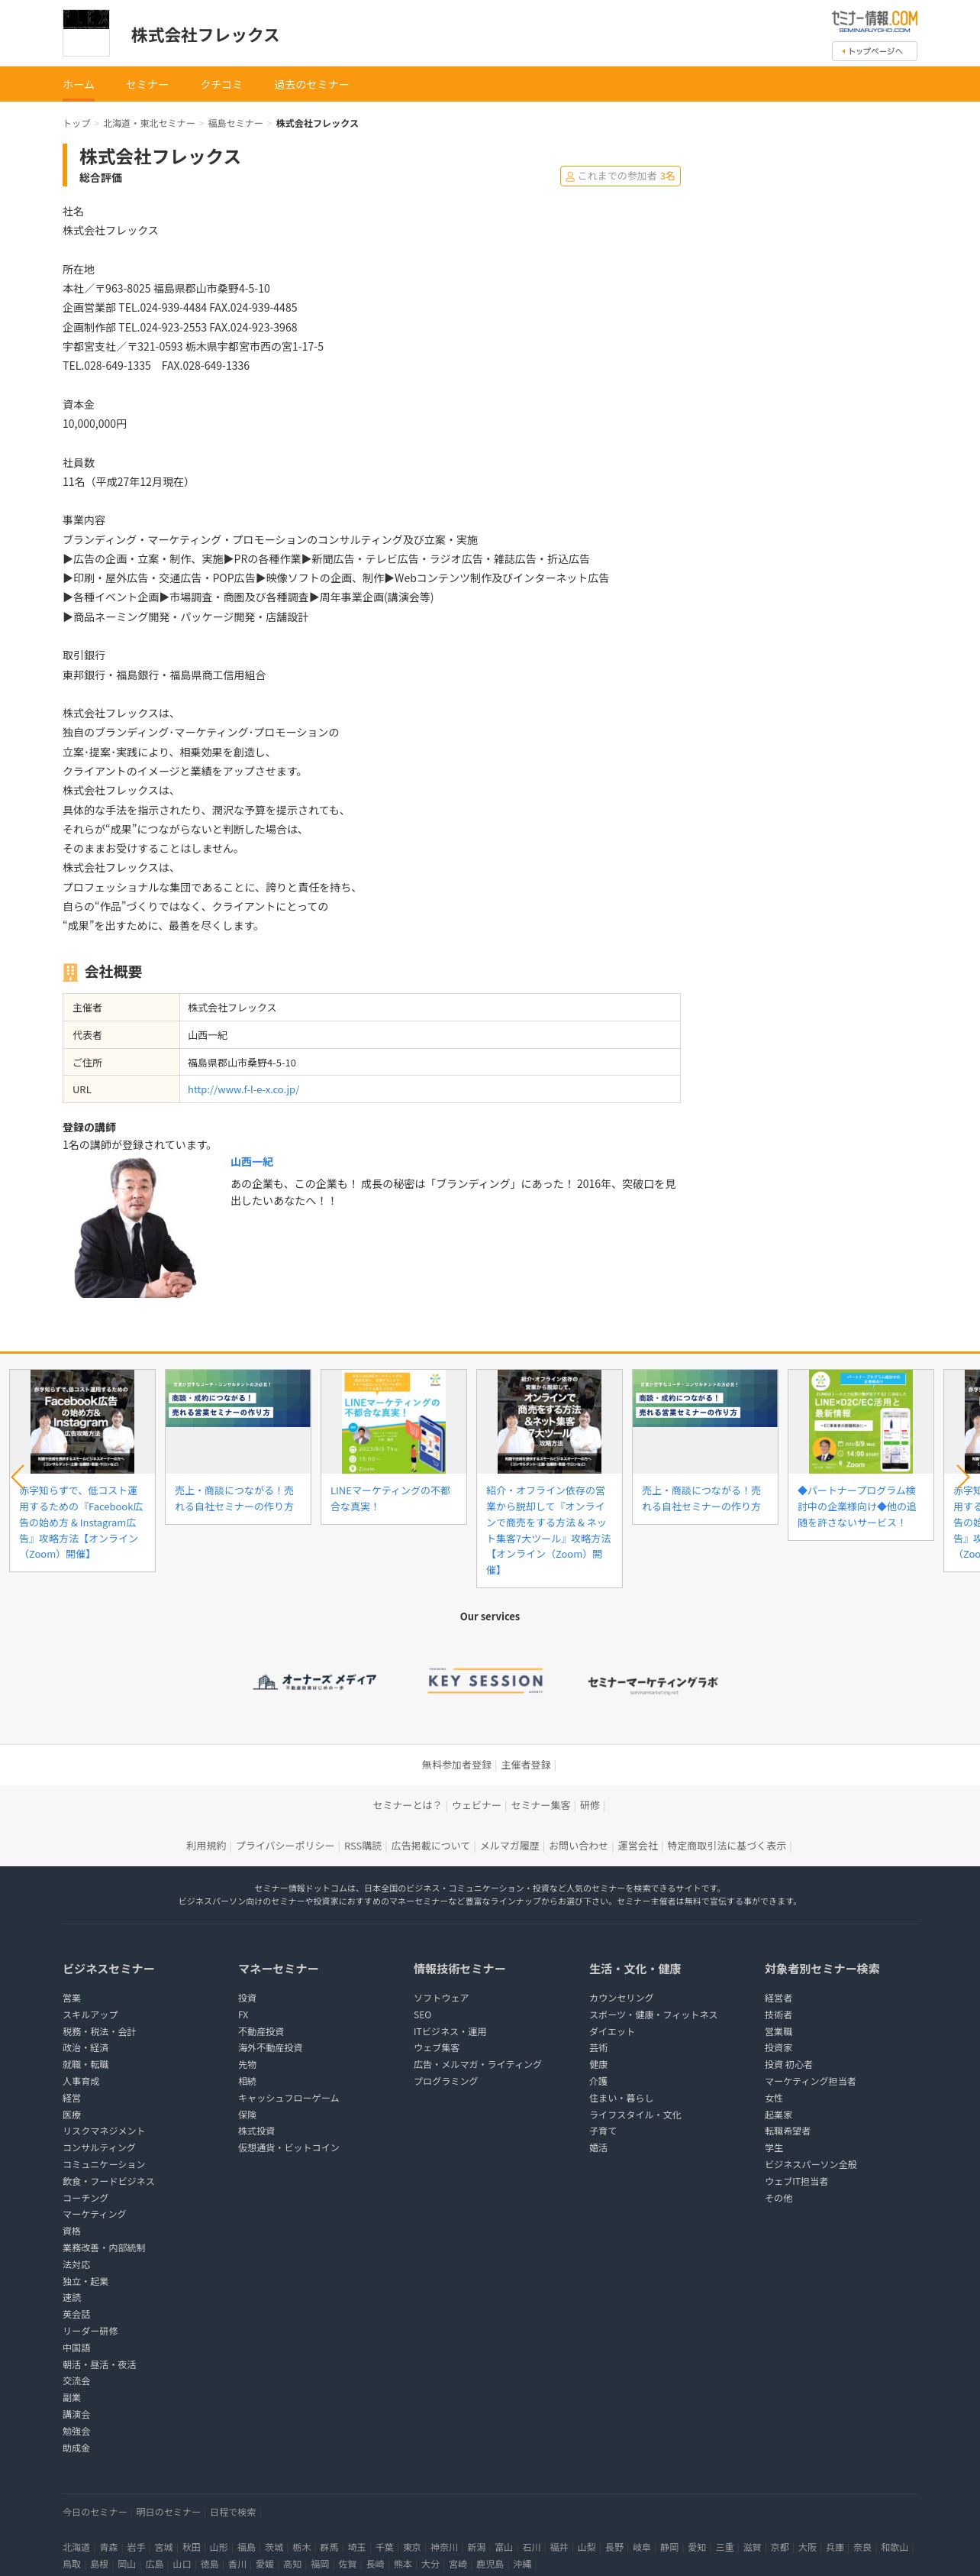Select 不動産投資 under マネーセミナー

point(261,2031)
